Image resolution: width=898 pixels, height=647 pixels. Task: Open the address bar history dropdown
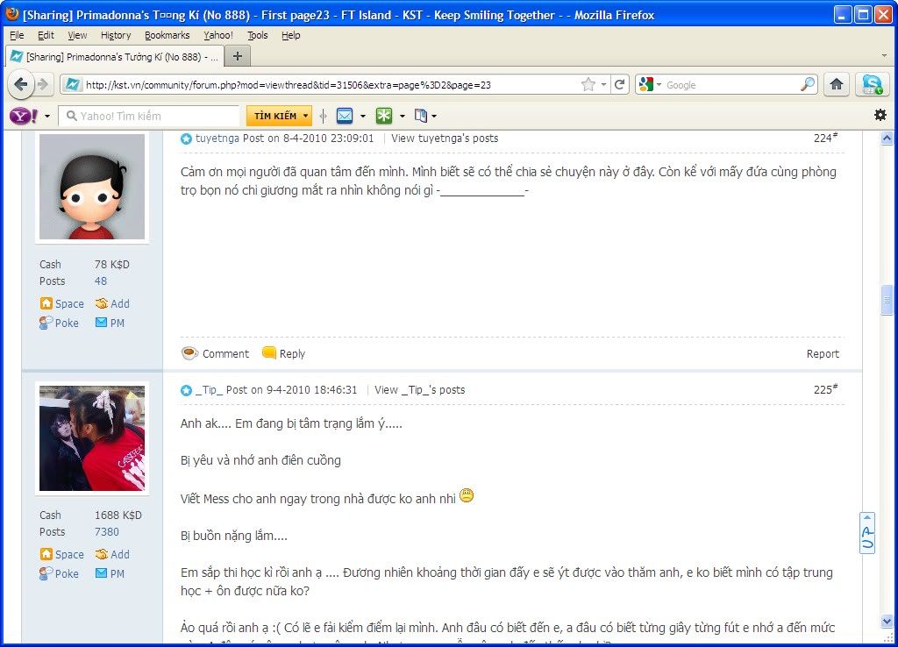coord(603,85)
